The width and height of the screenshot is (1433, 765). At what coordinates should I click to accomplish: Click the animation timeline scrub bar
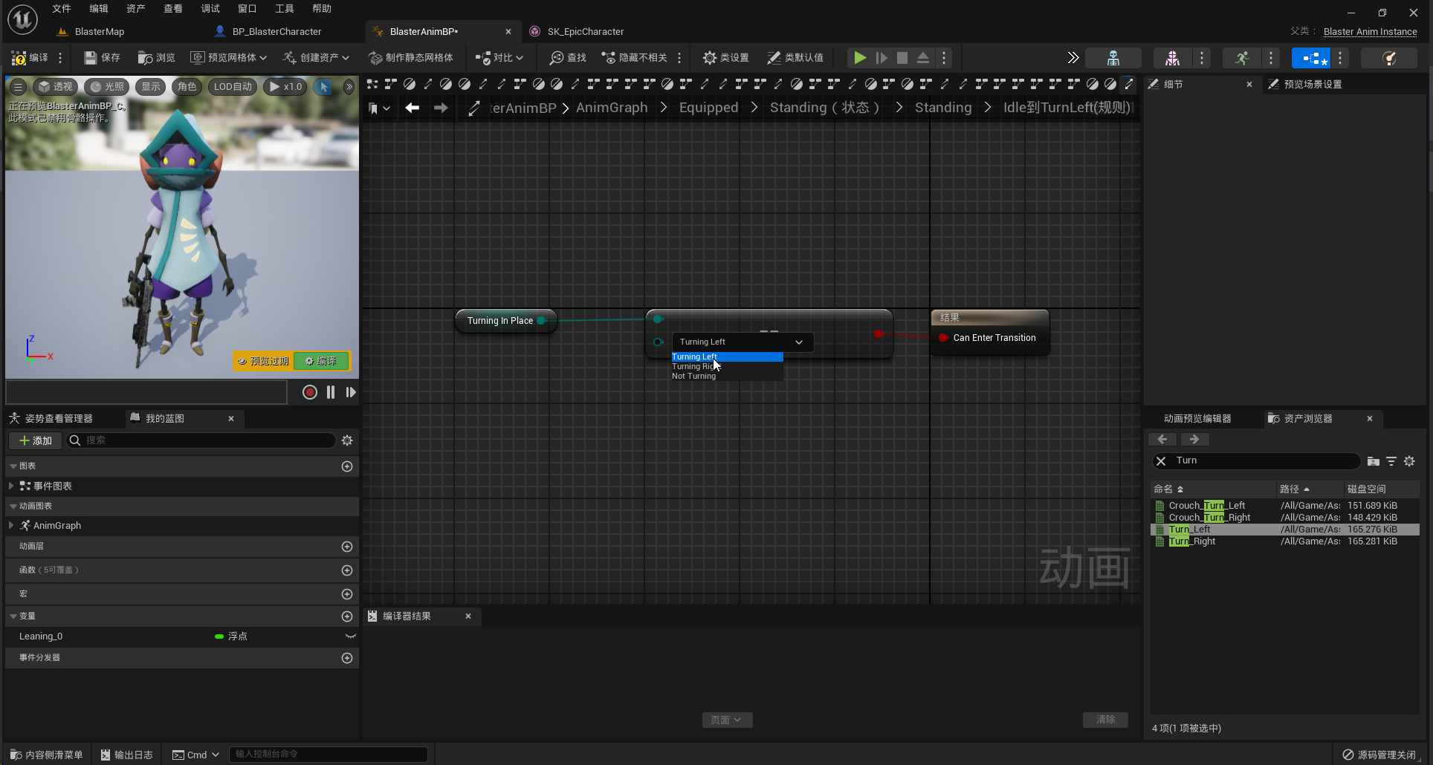[x=146, y=392]
